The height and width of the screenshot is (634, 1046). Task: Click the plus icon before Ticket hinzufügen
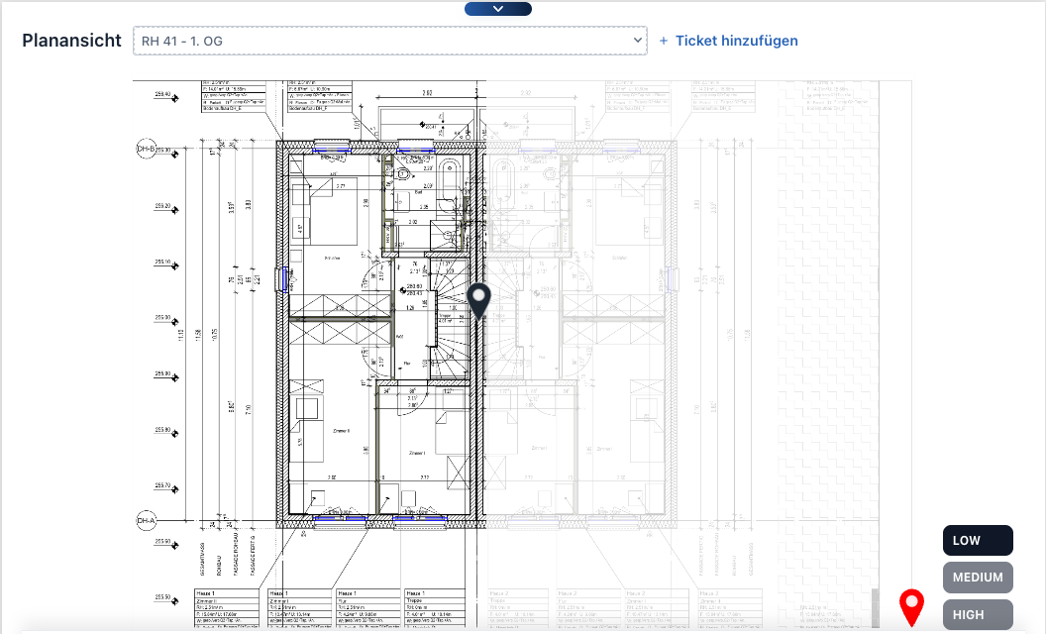point(665,41)
